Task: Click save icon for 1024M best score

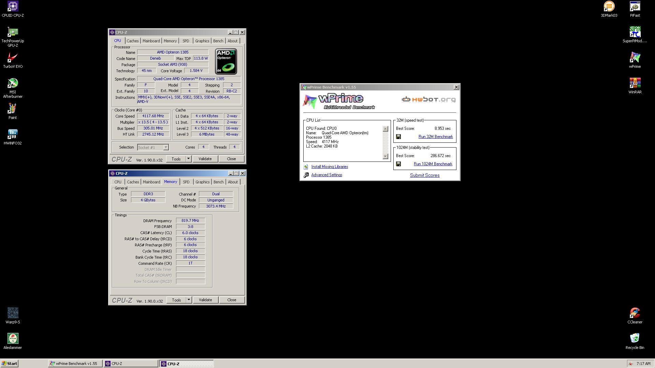Action: pos(398,164)
